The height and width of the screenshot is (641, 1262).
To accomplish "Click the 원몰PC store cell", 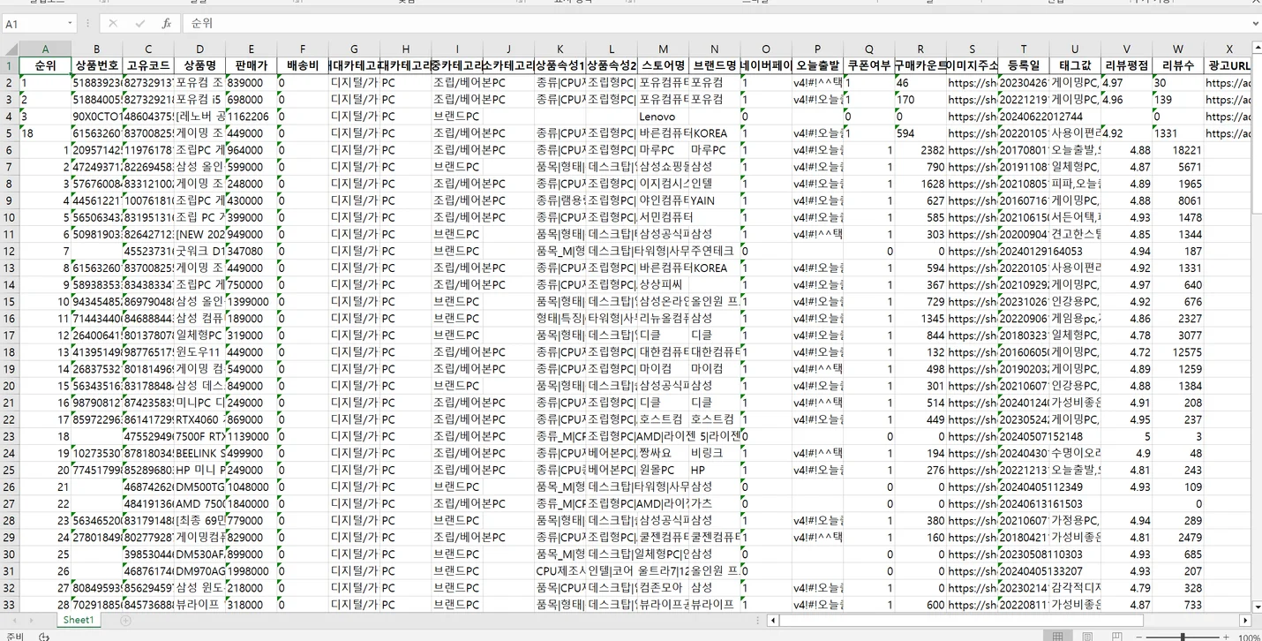I will point(663,470).
